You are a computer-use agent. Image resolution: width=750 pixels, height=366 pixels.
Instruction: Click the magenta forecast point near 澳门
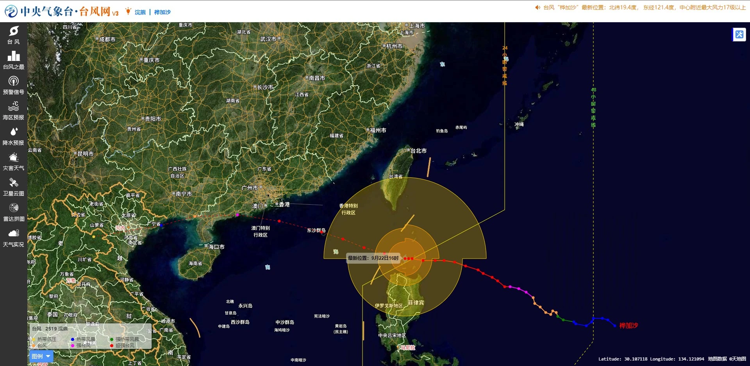[237, 215]
